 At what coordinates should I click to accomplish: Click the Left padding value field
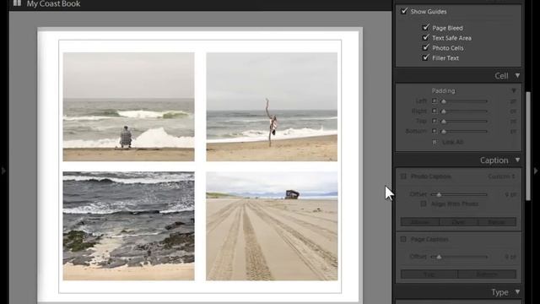[513, 101]
